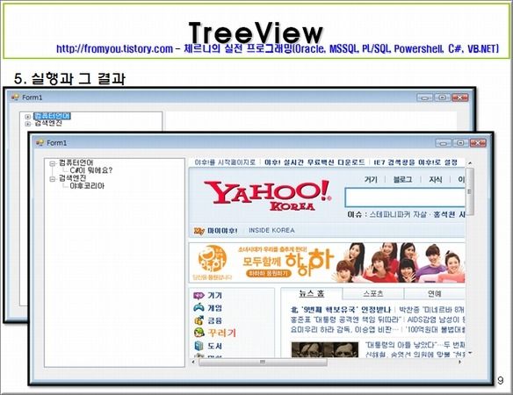Viewport: 513px width, 395px height.
Task: Click IE7 검색창을 야후!로 설정 link
Action: coord(415,162)
